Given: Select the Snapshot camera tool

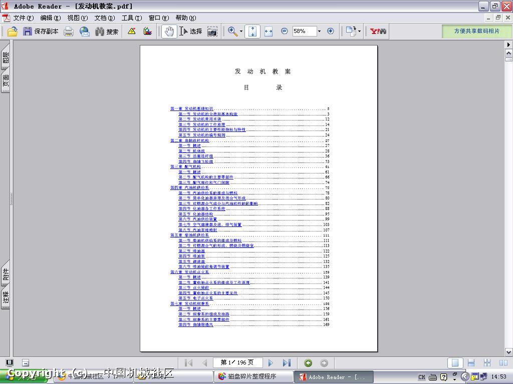Looking at the screenshot, I should coord(212,31).
